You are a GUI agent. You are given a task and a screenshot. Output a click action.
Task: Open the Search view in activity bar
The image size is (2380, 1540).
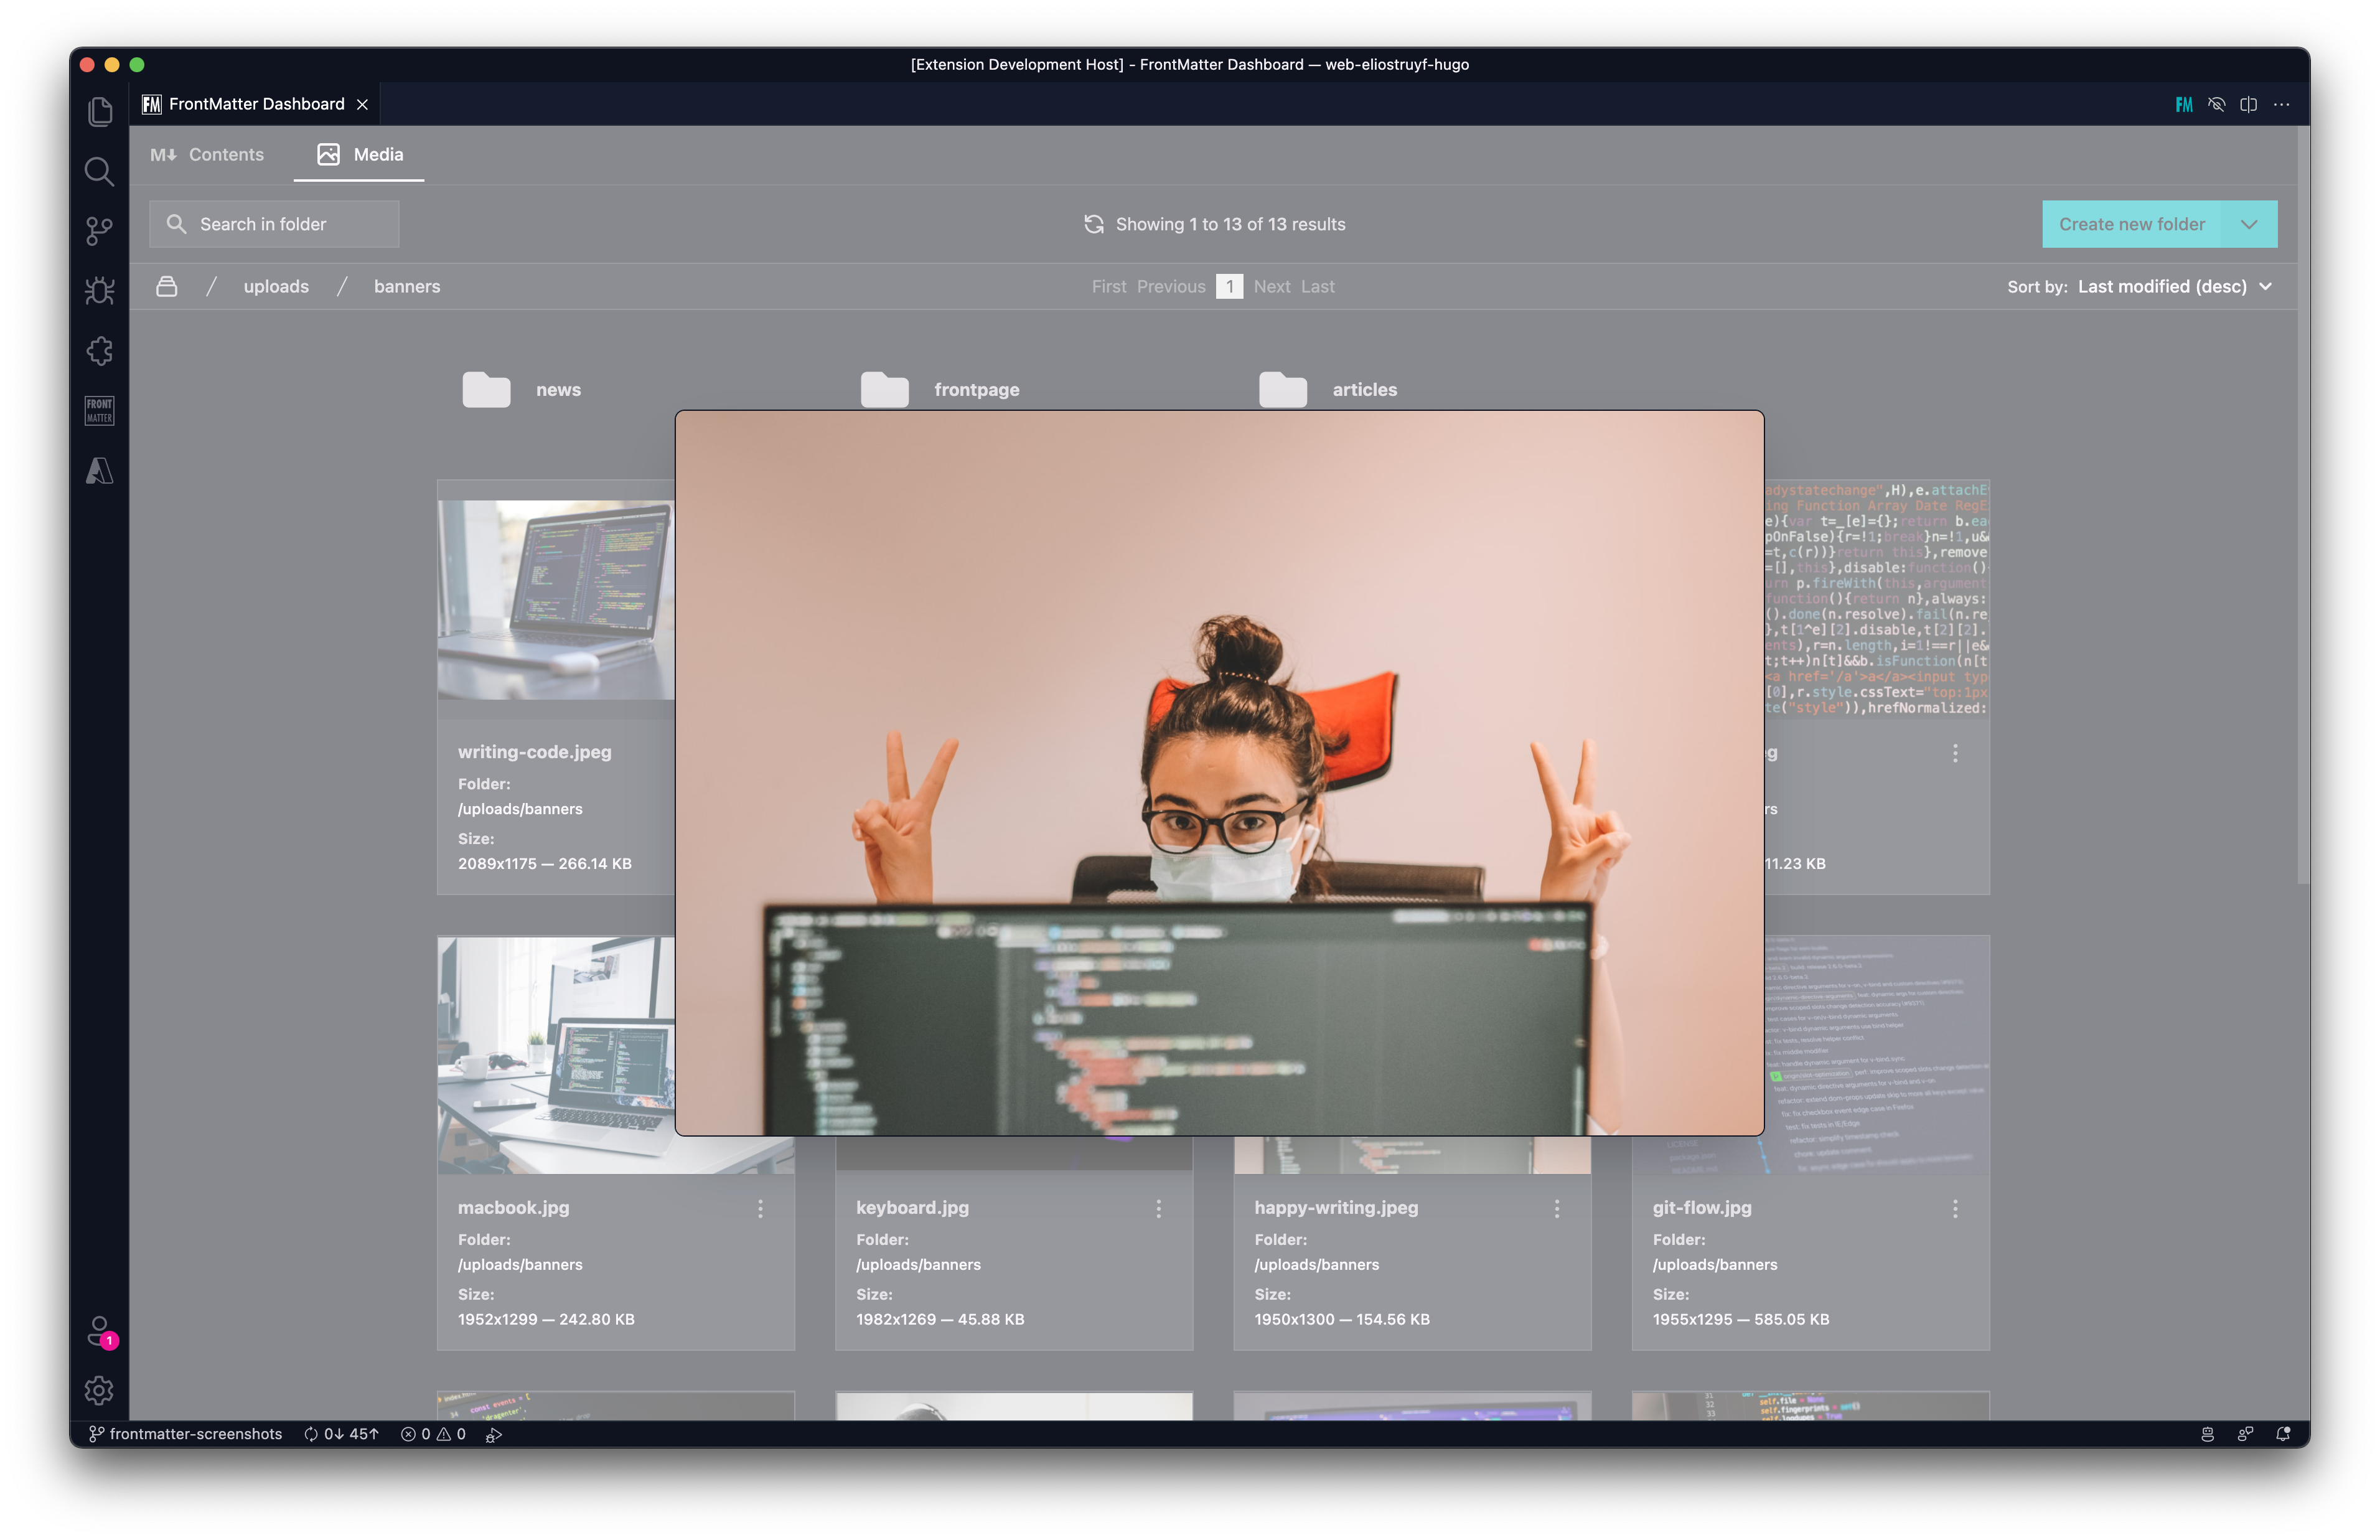(99, 171)
